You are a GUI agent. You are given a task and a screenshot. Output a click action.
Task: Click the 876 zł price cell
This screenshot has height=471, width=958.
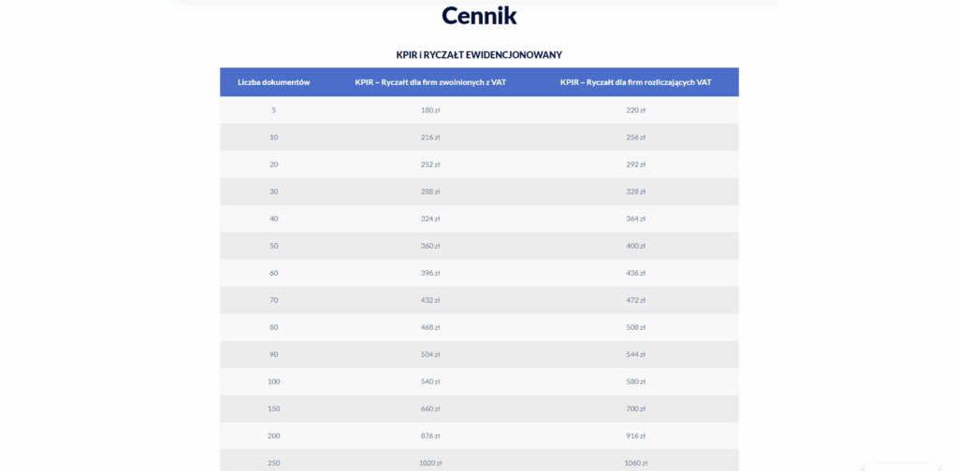pos(430,435)
